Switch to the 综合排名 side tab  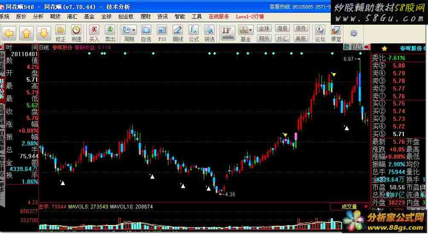[x=2, y=167]
